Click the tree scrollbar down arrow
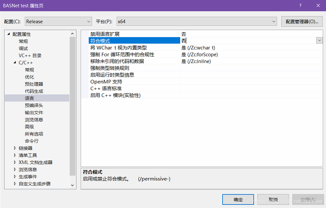This screenshot has width=326, height=208. click(x=72, y=185)
